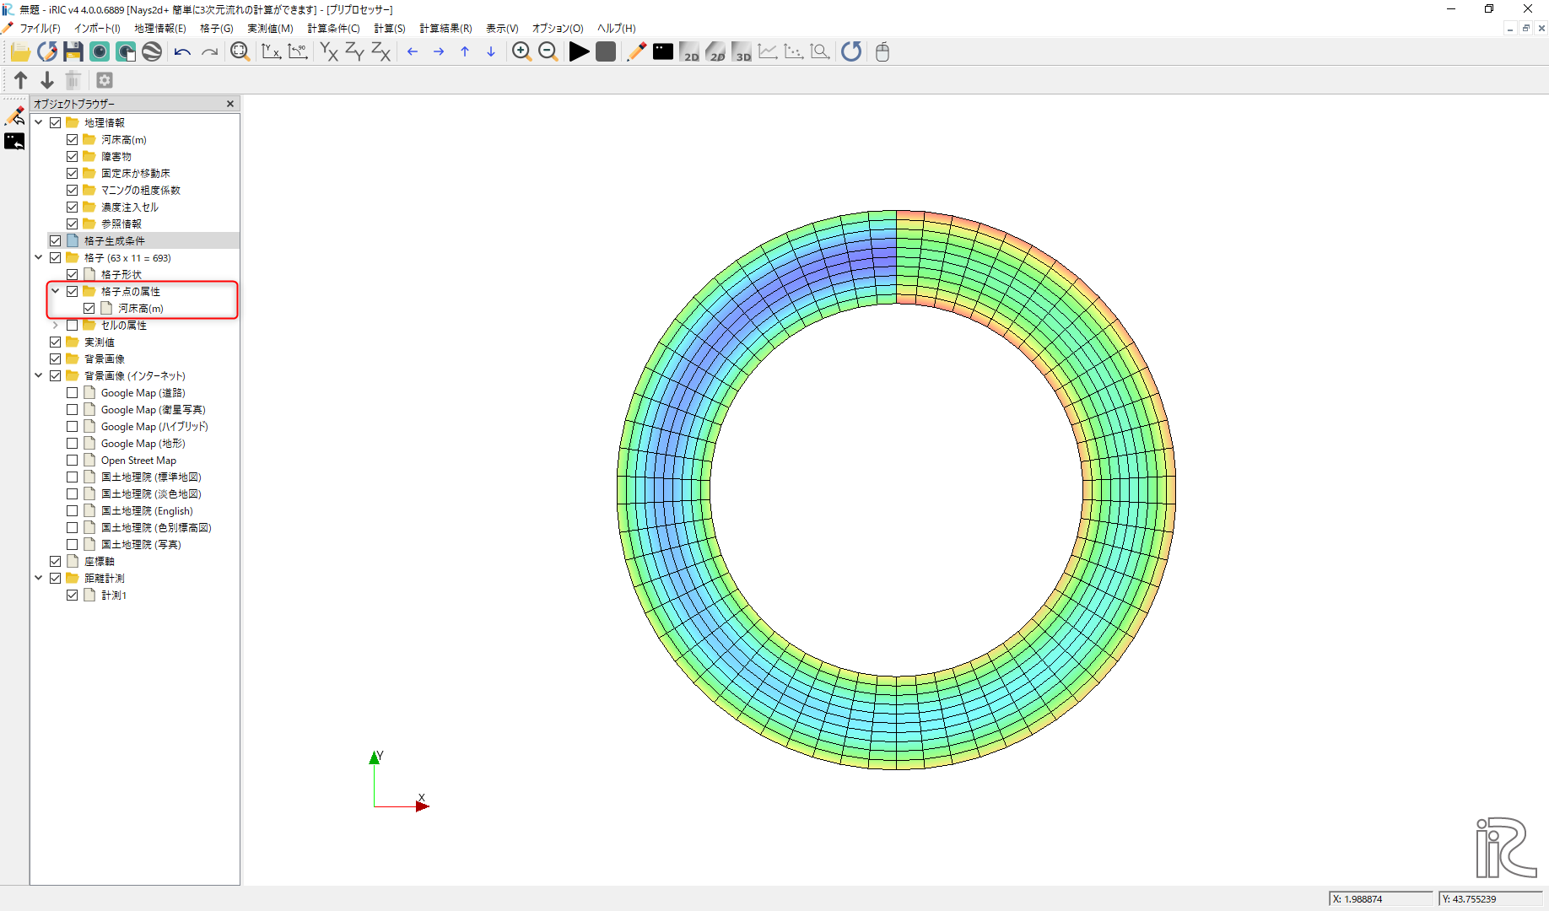Move the selected item up in object browser

tap(21, 80)
